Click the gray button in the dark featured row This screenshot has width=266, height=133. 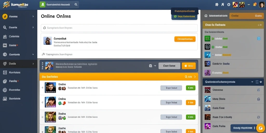click(x=169, y=66)
